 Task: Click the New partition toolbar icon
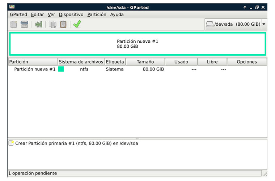tap(14, 24)
